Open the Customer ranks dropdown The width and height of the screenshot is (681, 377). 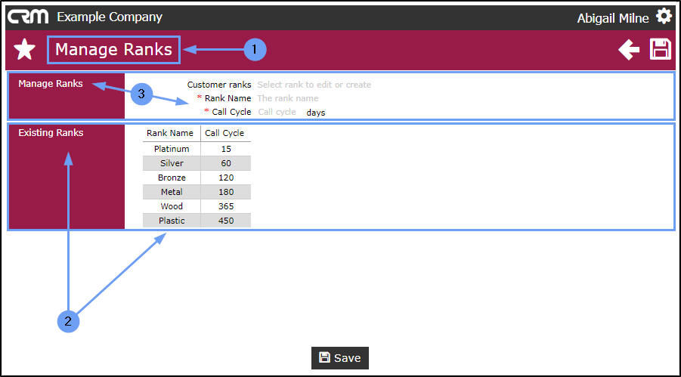(x=314, y=85)
